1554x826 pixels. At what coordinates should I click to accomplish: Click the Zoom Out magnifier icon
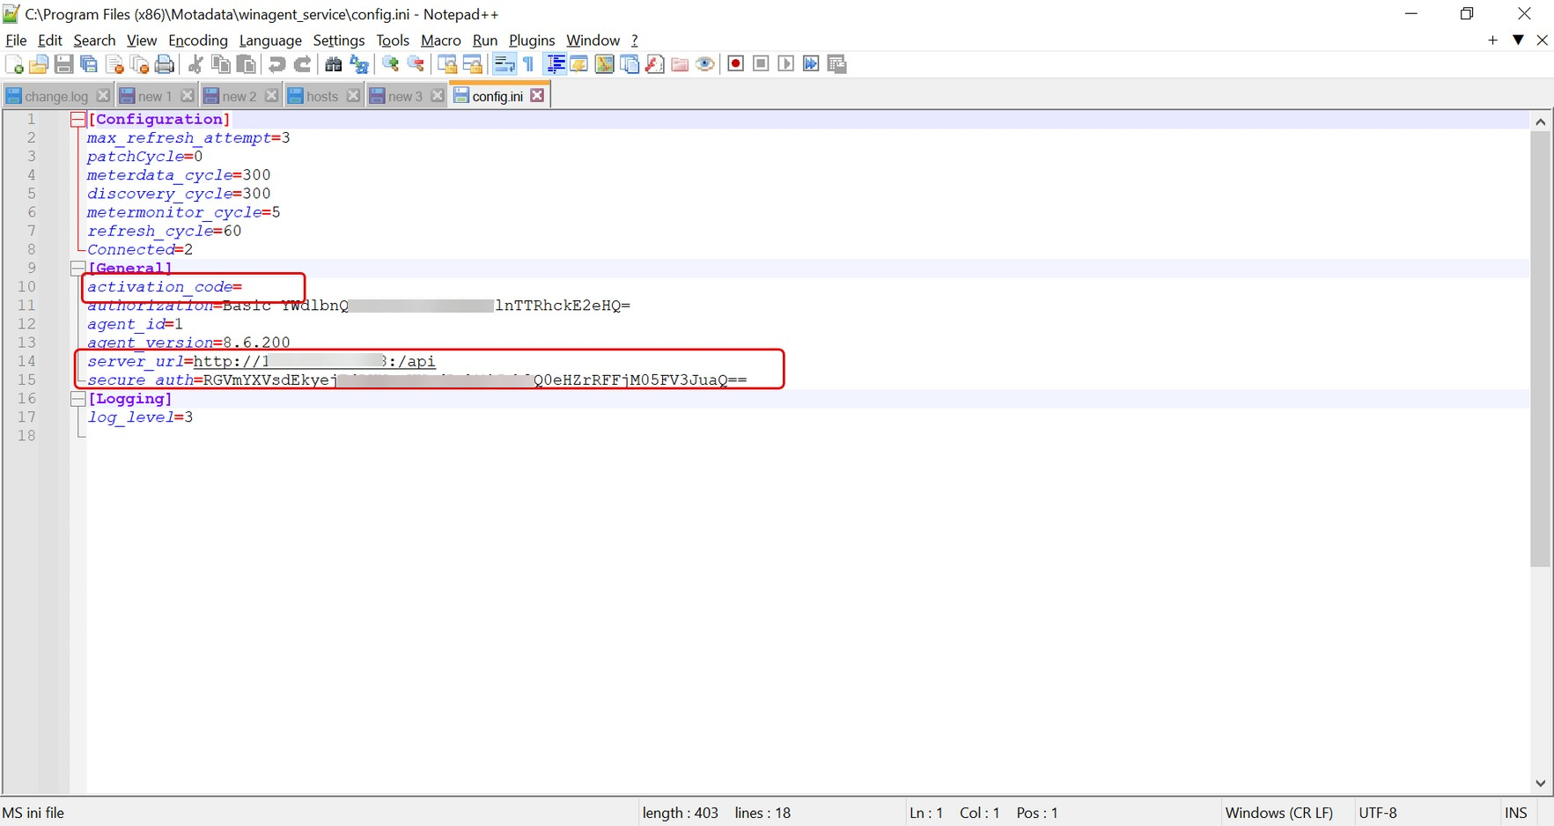pyautogui.click(x=416, y=64)
